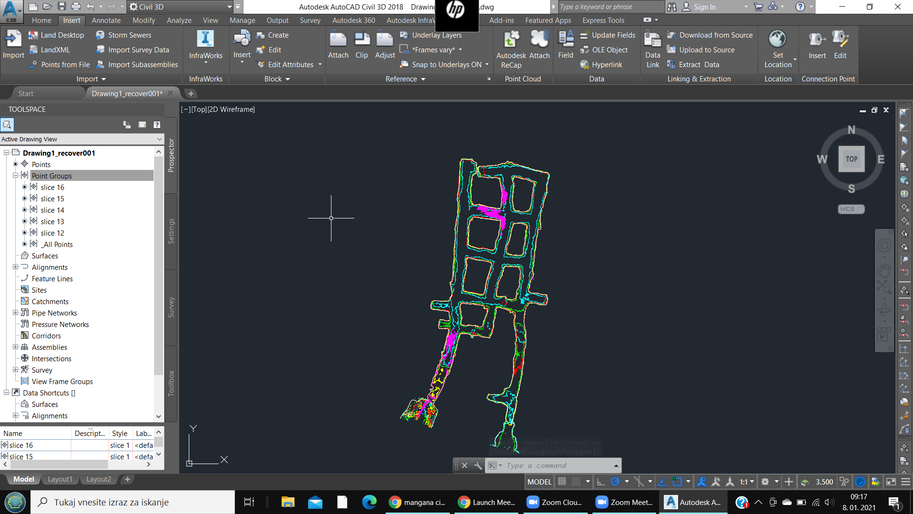
Task: Open the workspace switching gear icon
Action: (x=765, y=482)
